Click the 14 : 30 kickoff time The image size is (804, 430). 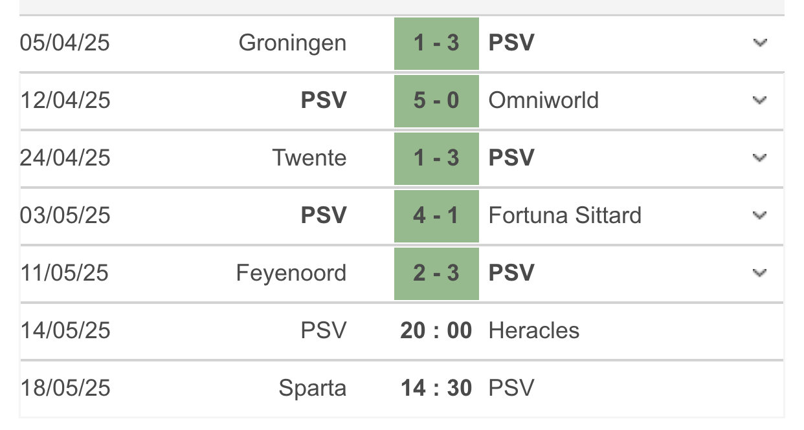(x=436, y=389)
